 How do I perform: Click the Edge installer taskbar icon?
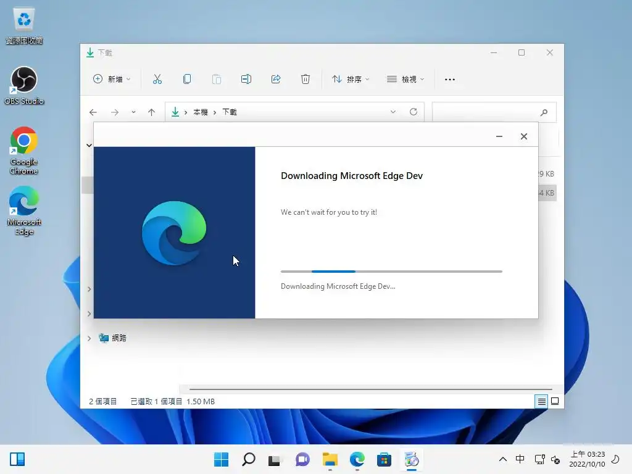(x=412, y=459)
